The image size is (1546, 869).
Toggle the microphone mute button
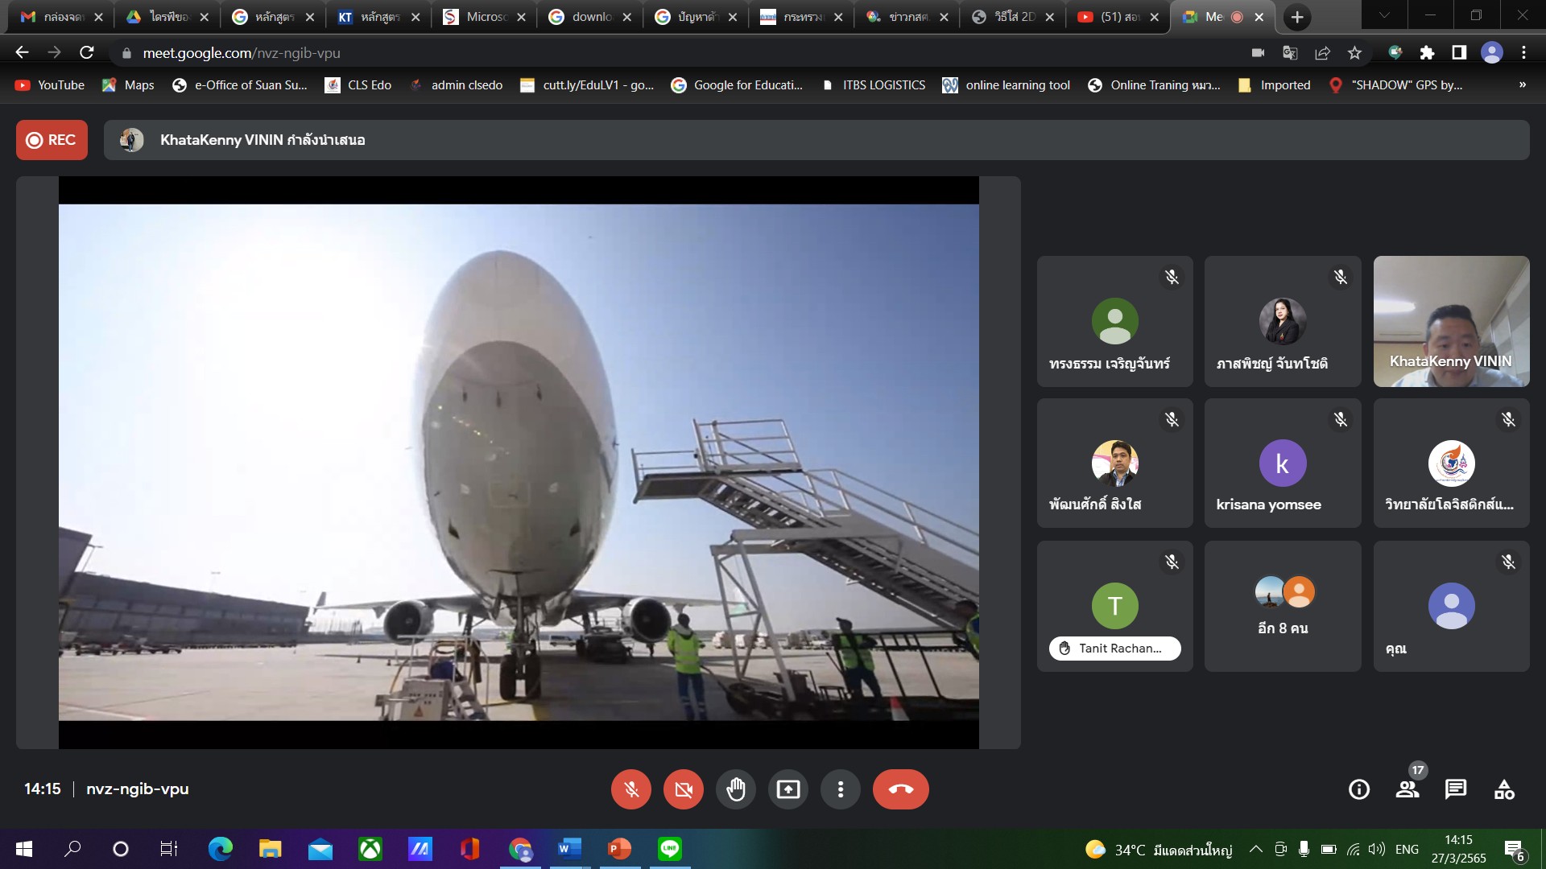pyautogui.click(x=630, y=789)
